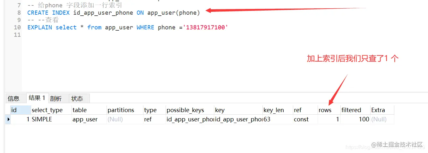Select the const cell under ref
This screenshot has height=153, width=428.
point(305,119)
